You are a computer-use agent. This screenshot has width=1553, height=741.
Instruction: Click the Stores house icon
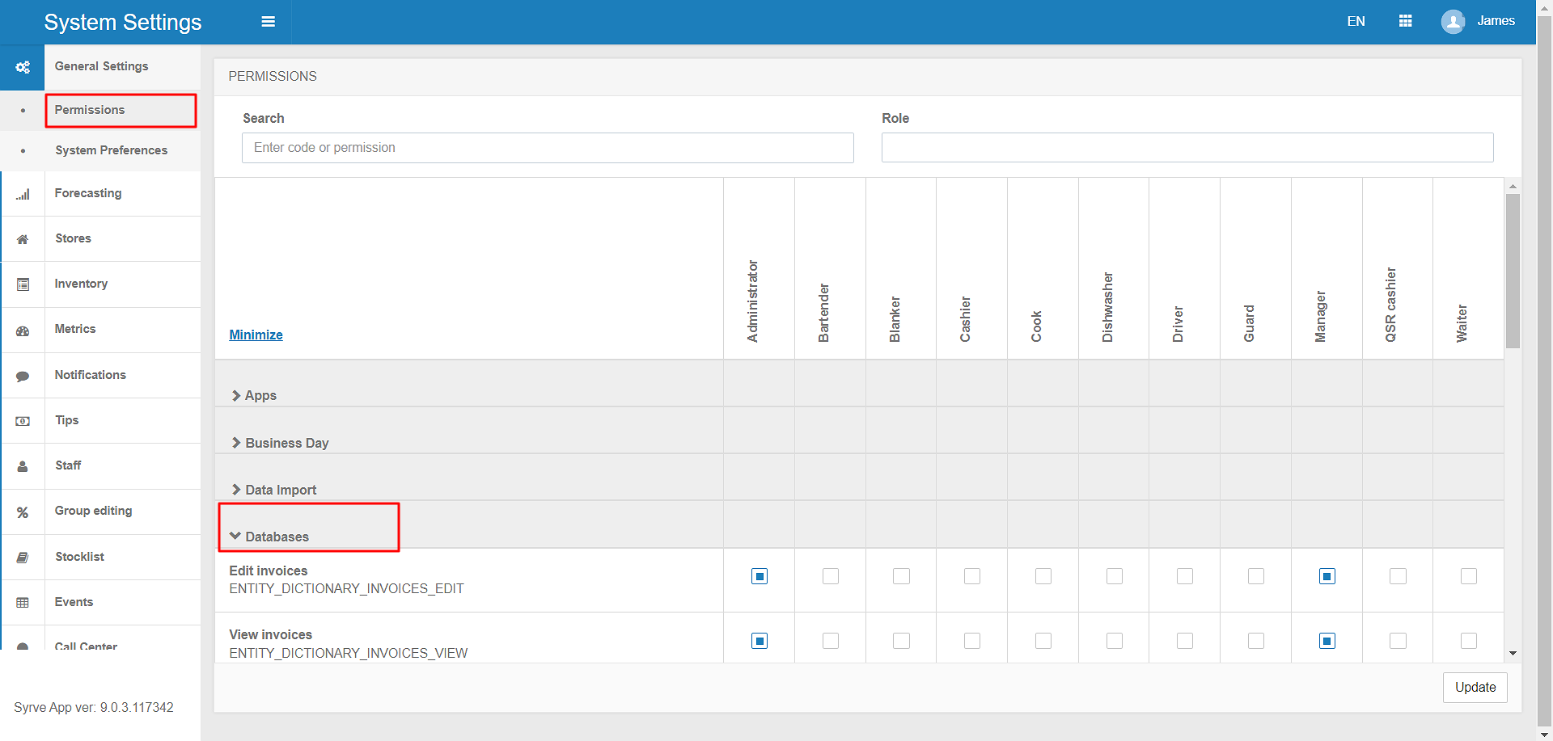pos(23,239)
